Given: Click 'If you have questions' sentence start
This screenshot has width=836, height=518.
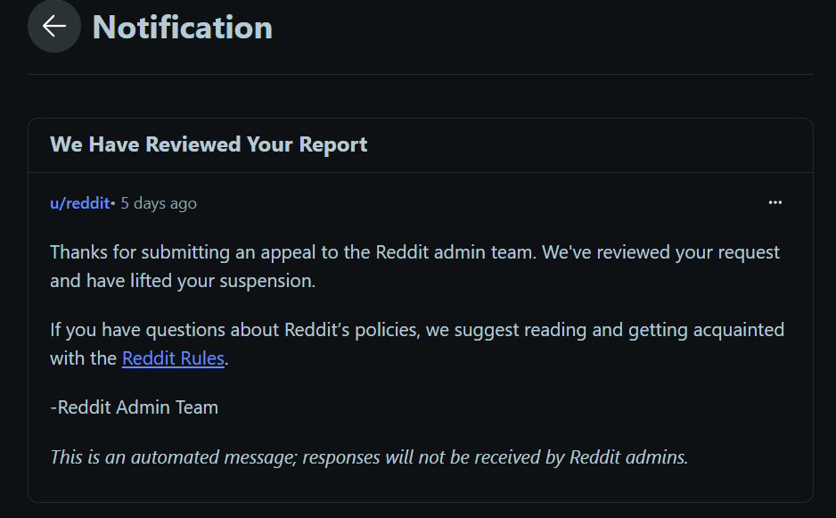Looking at the screenshot, I should coord(125,330).
